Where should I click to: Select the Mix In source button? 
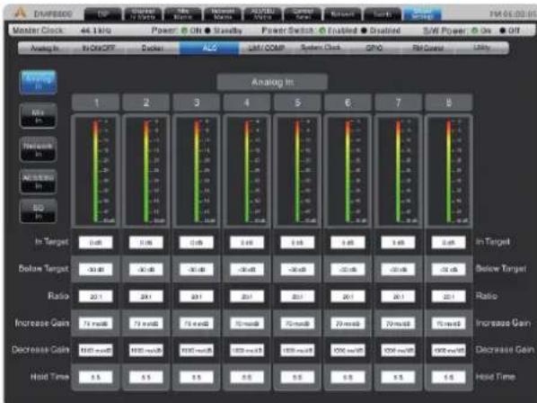click(39, 116)
